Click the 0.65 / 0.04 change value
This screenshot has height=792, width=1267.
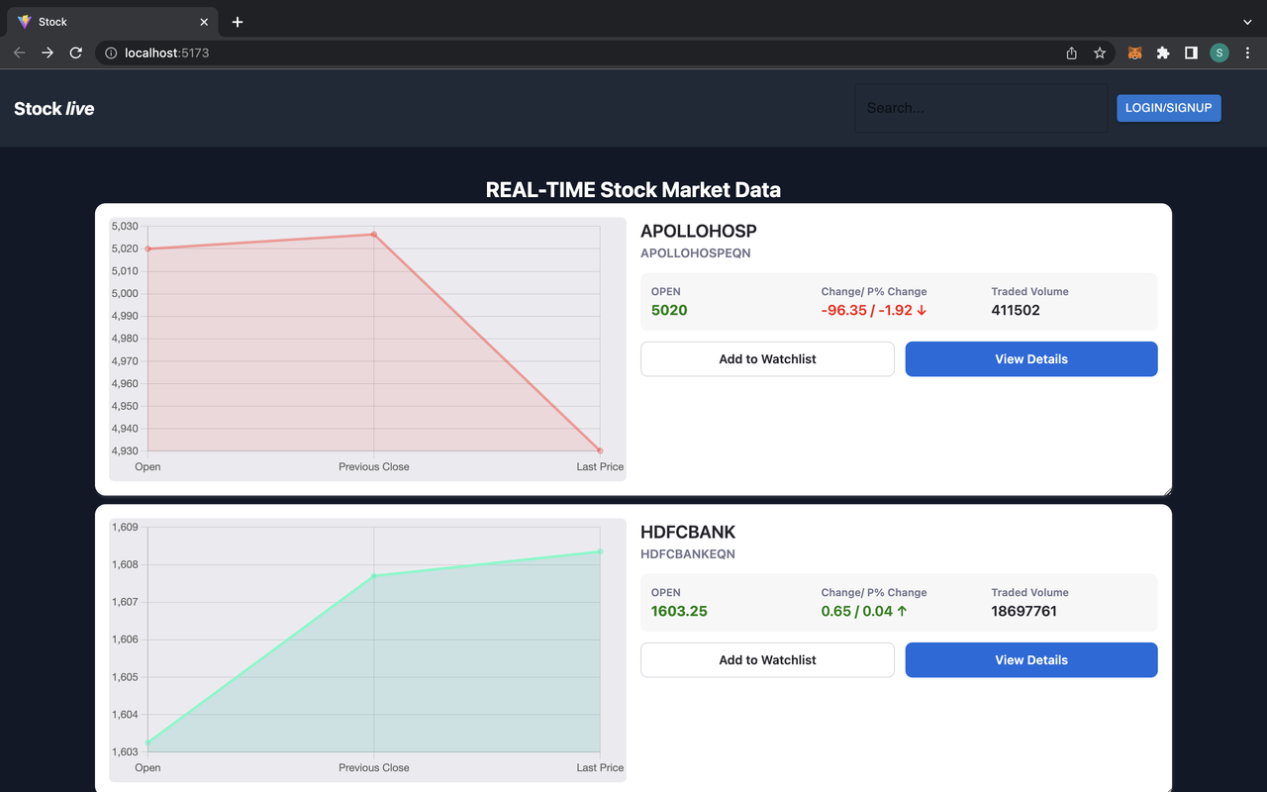point(864,611)
